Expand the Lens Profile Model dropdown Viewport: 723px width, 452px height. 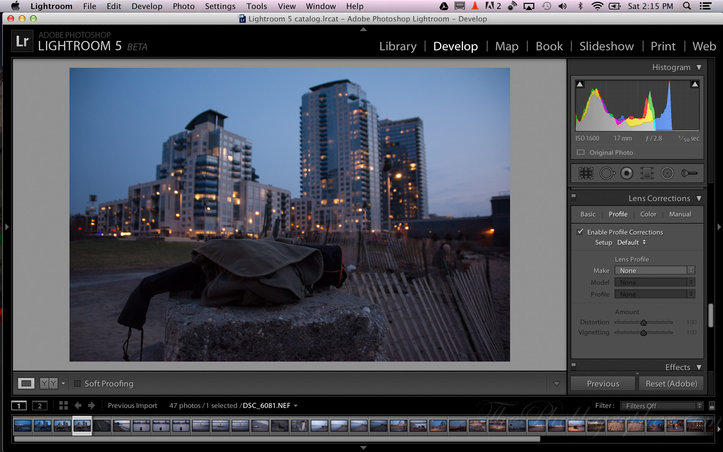pyautogui.click(x=655, y=282)
